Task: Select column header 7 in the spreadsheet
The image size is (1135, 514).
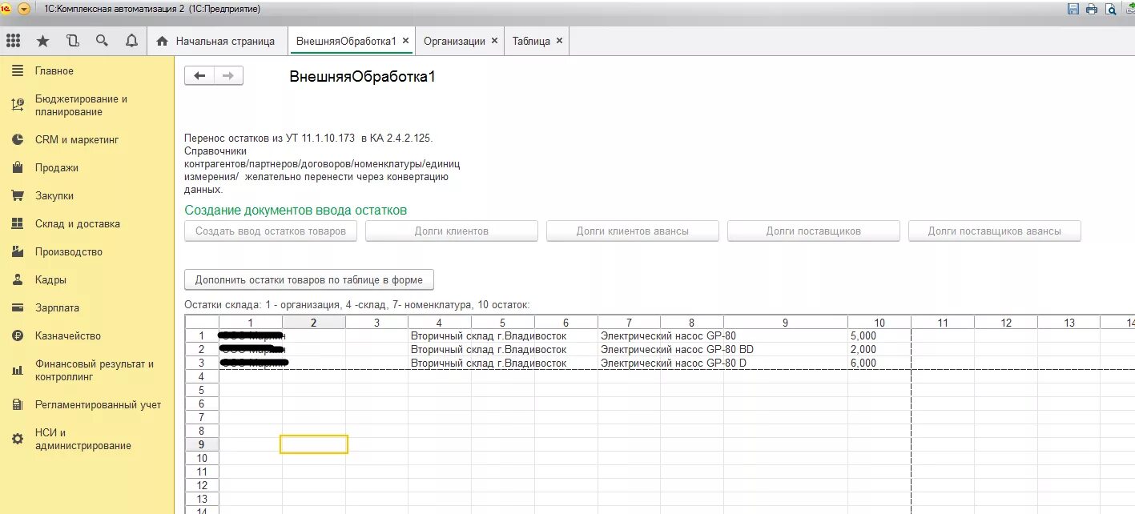Action: click(629, 323)
